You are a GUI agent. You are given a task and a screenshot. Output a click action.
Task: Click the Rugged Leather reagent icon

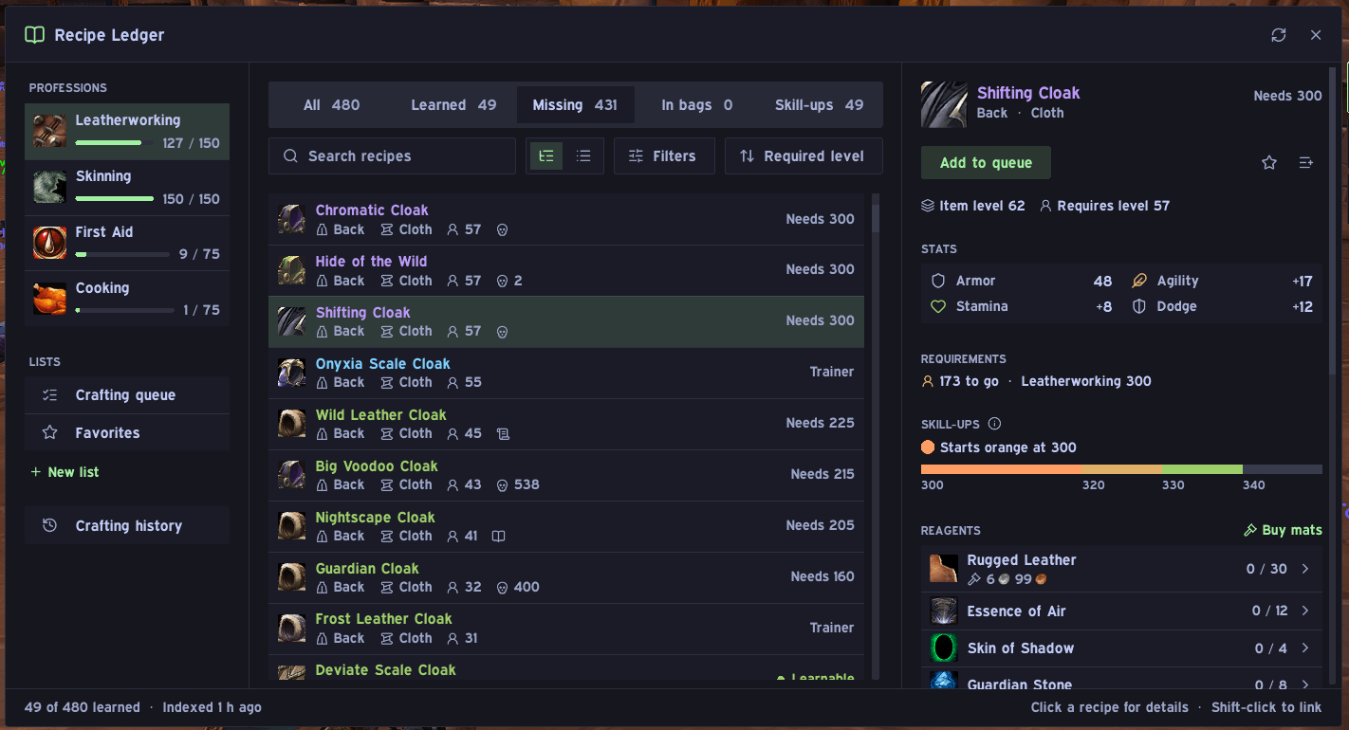click(944, 569)
